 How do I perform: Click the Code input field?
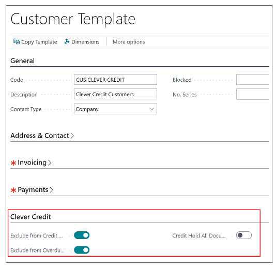(x=115, y=80)
